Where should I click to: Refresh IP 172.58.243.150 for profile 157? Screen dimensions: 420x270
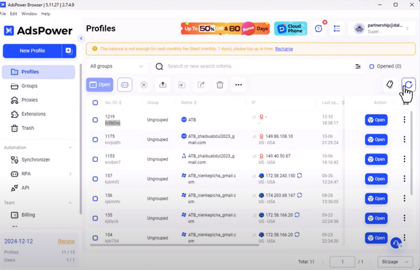point(300,176)
